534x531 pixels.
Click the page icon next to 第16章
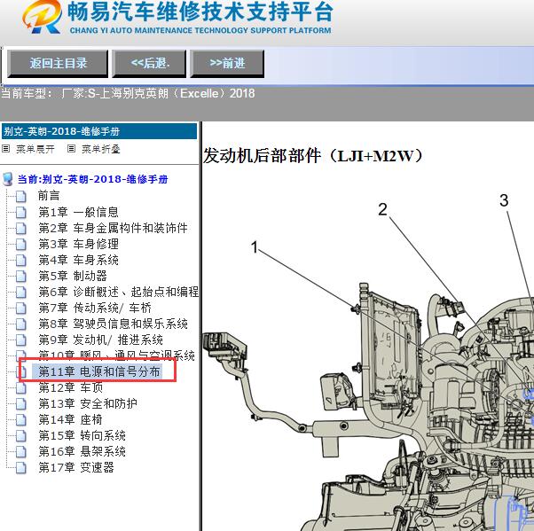point(21,452)
